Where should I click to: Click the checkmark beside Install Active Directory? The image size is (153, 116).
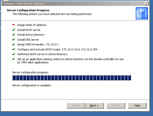pyautogui.click(x=13, y=35)
